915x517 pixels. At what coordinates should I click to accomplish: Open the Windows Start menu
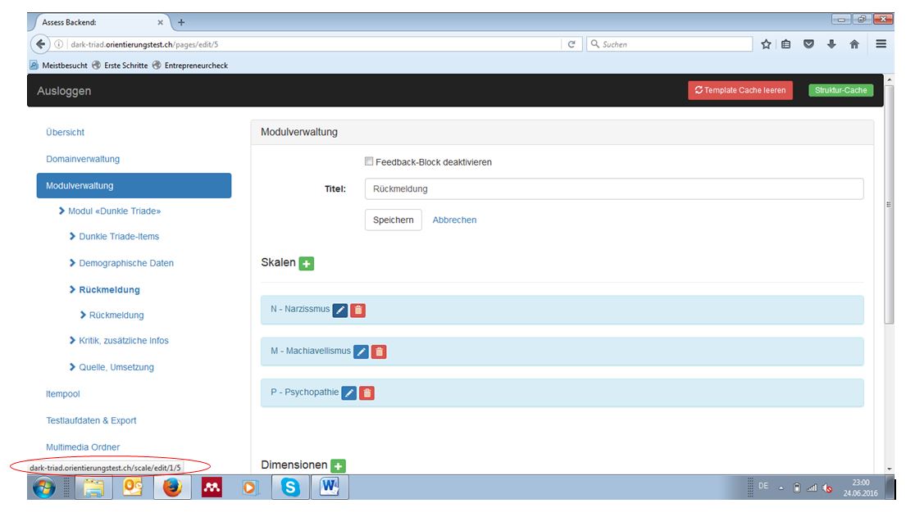[x=44, y=488]
